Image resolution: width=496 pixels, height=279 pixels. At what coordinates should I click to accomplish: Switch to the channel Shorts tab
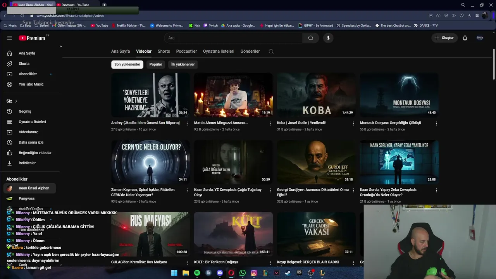click(164, 51)
